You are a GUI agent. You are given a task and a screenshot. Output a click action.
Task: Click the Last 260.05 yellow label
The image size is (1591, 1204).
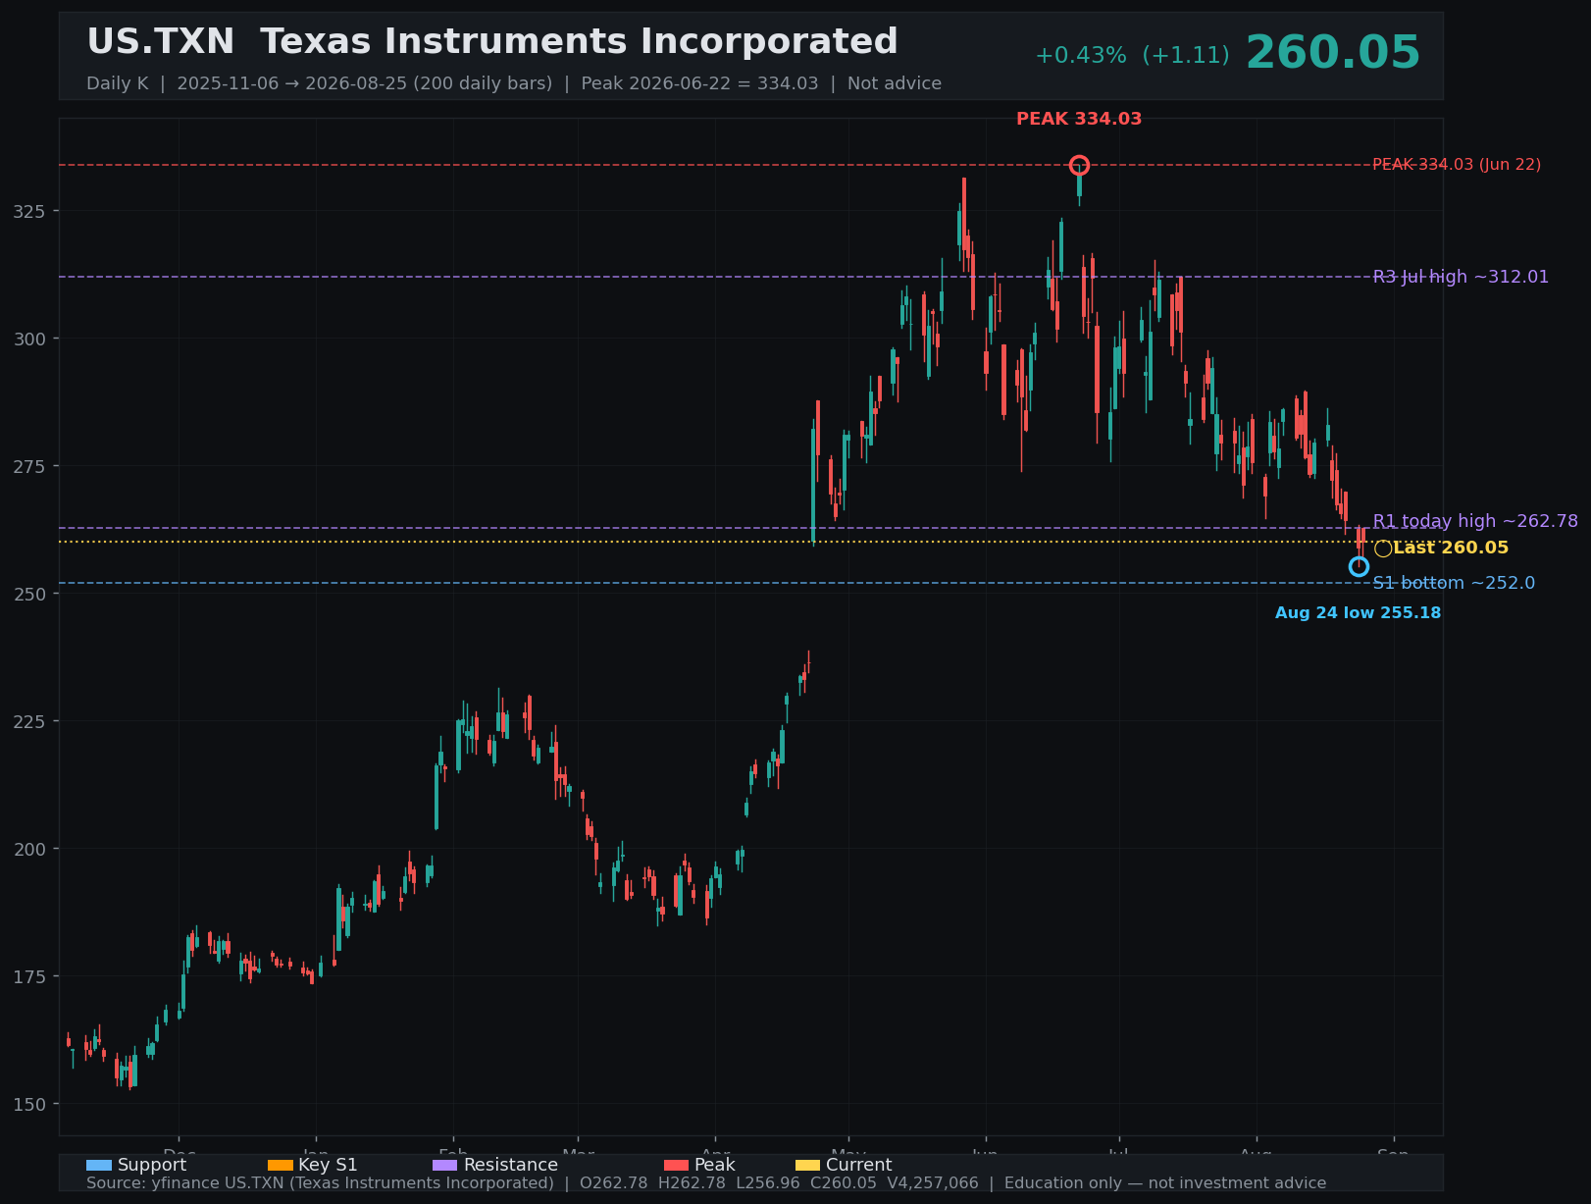pyautogui.click(x=1451, y=549)
